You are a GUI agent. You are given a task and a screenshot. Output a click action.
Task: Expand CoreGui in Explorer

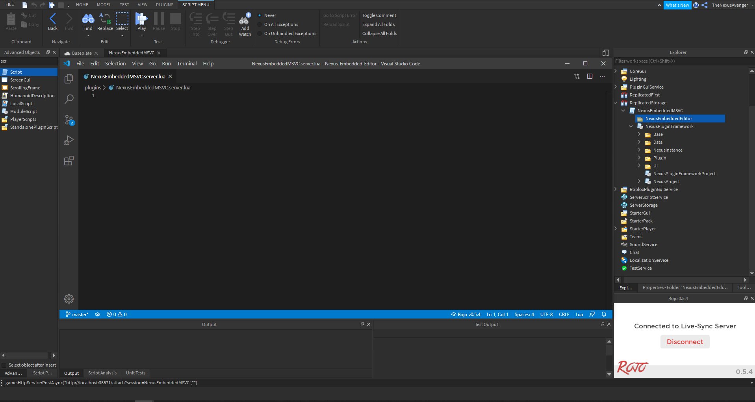tap(616, 71)
